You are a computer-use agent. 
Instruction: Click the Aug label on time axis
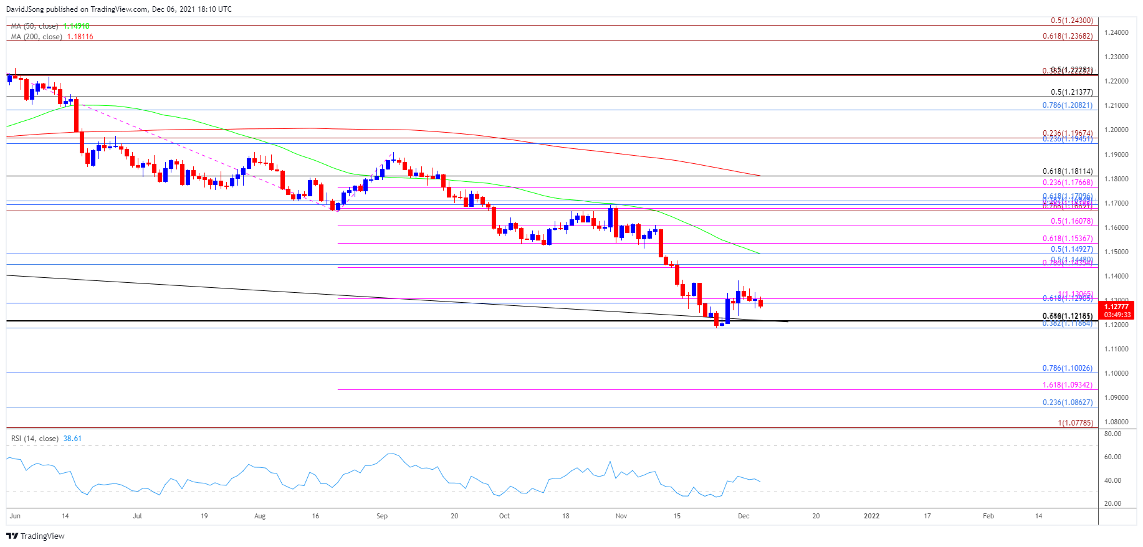260,516
